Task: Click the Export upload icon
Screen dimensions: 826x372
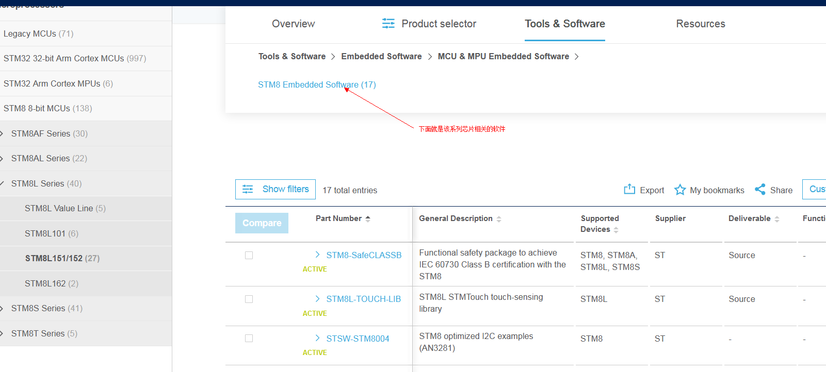Action: 629,189
